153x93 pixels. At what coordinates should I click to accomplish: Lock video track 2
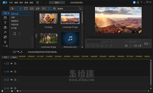point(15,80)
